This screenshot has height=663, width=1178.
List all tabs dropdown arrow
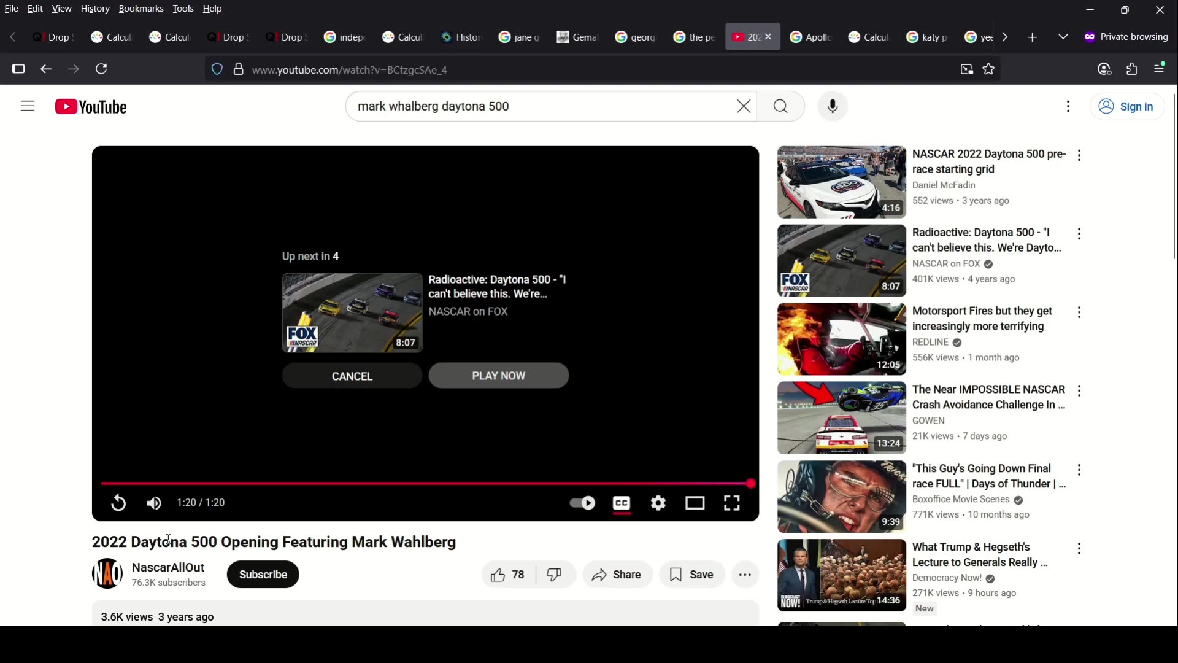[x=1063, y=37]
